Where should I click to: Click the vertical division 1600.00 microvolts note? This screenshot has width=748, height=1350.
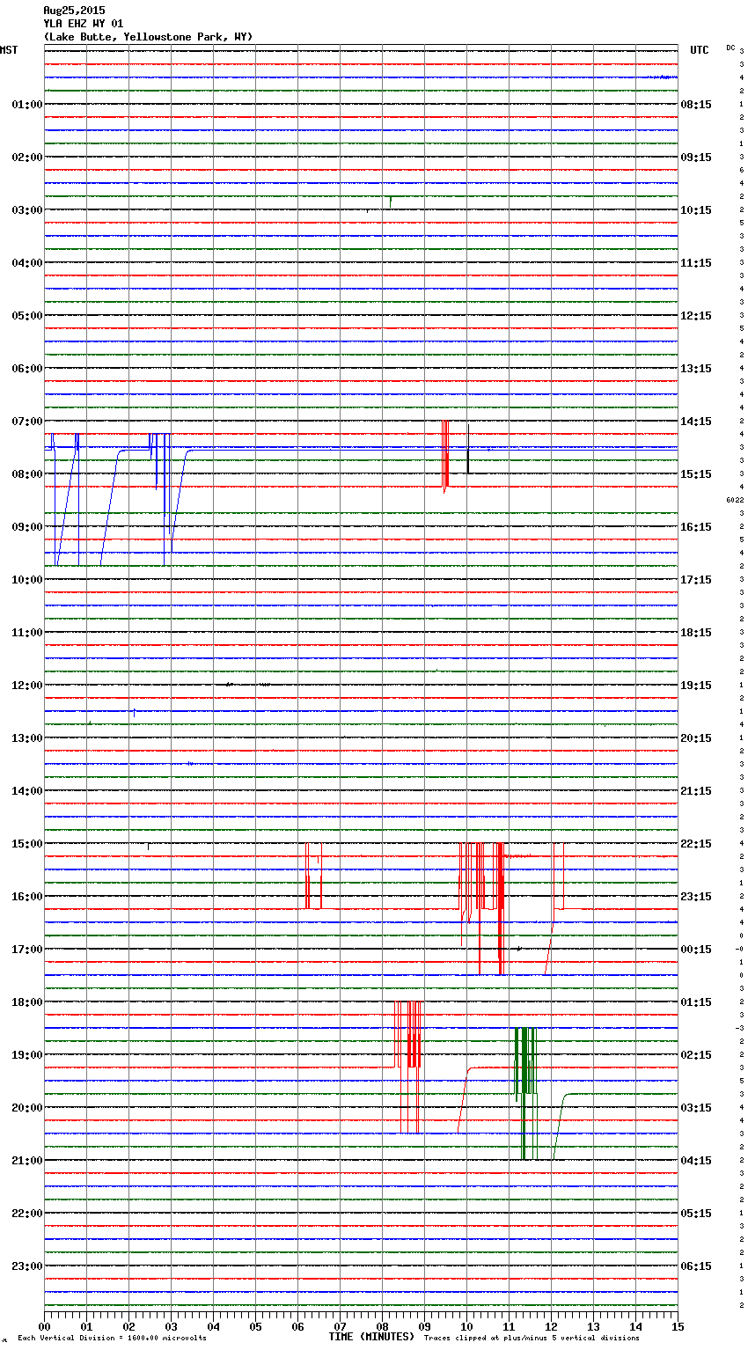(112, 1339)
